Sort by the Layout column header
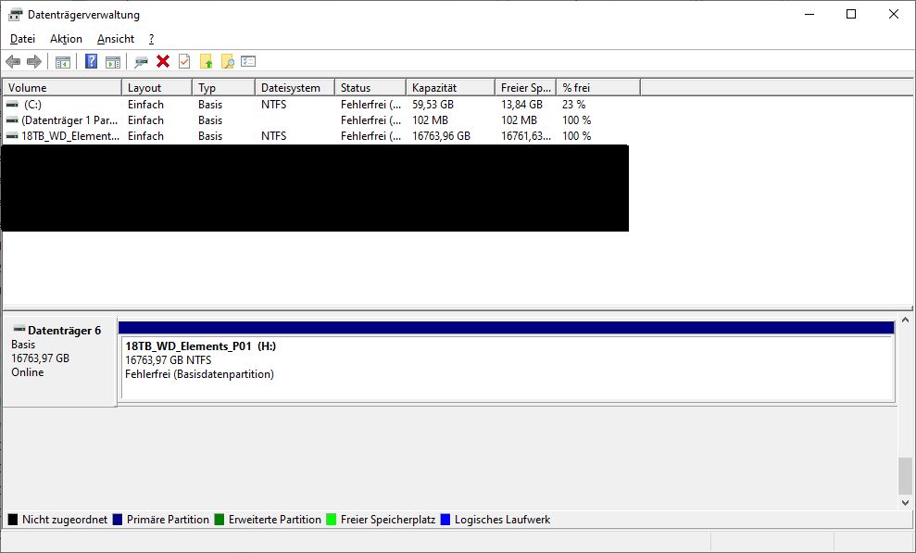 pos(157,88)
